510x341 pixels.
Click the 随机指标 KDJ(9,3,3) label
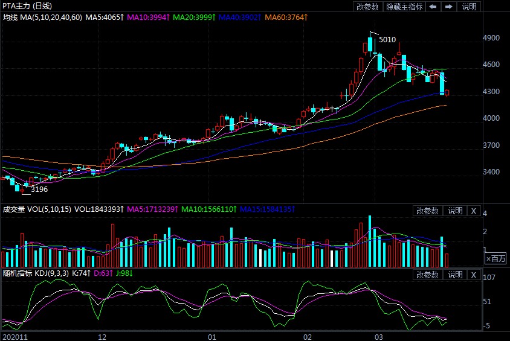tap(36, 273)
